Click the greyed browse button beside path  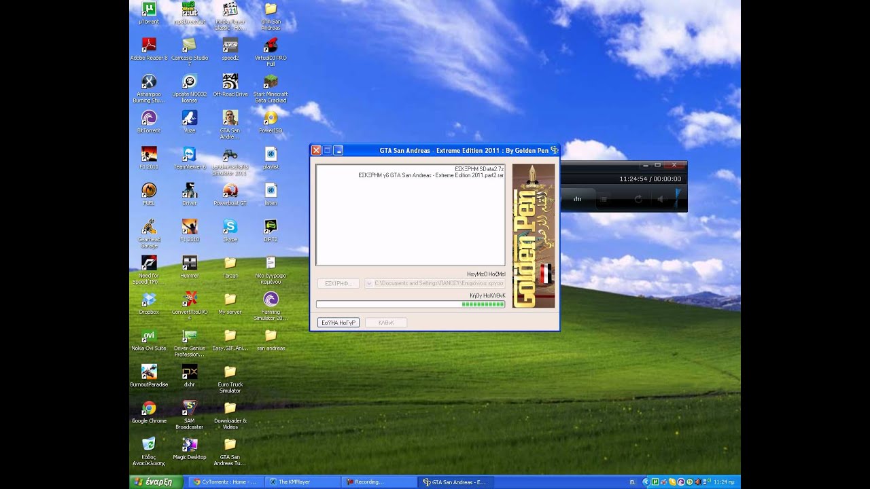338,283
